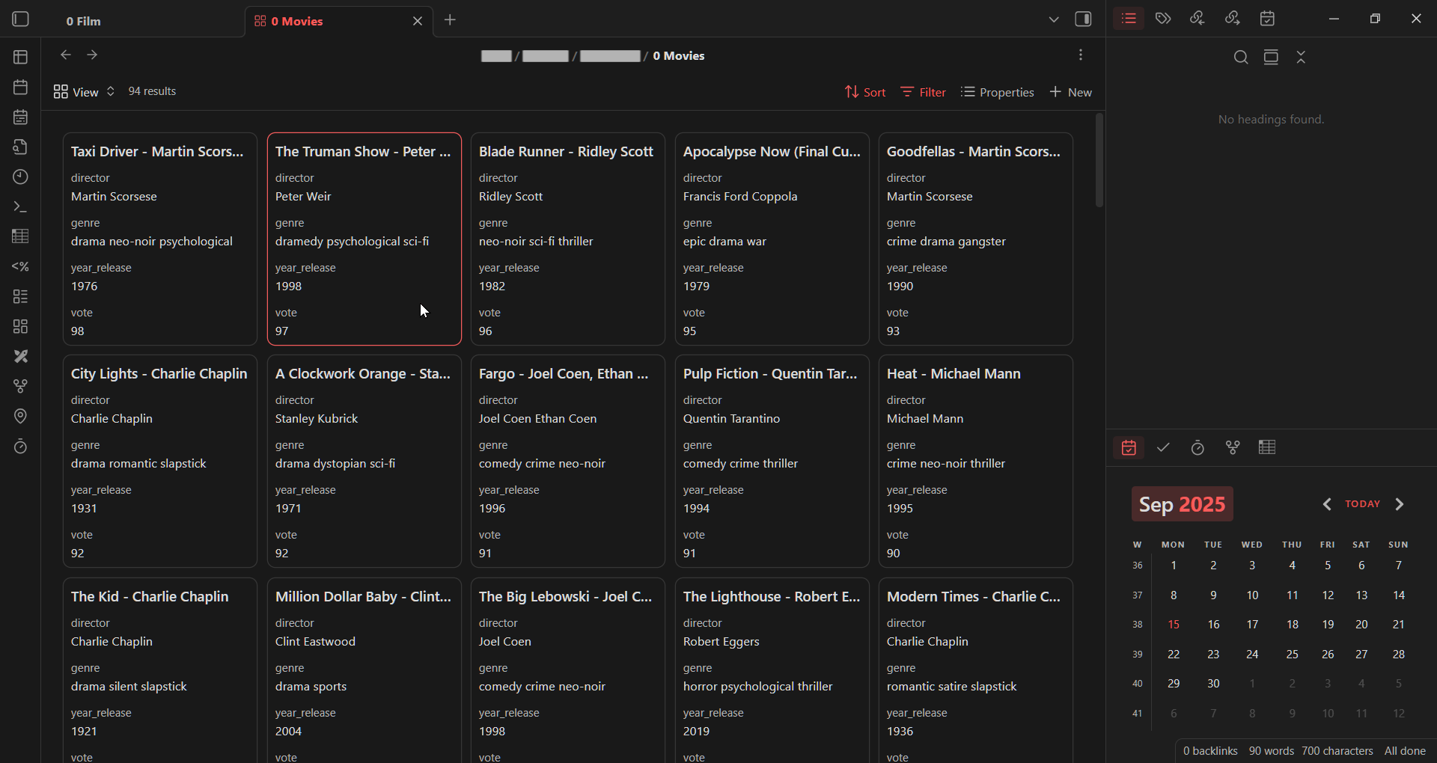This screenshot has width=1437, height=763.
Task: Click the Sort button
Action: click(864, 92)
